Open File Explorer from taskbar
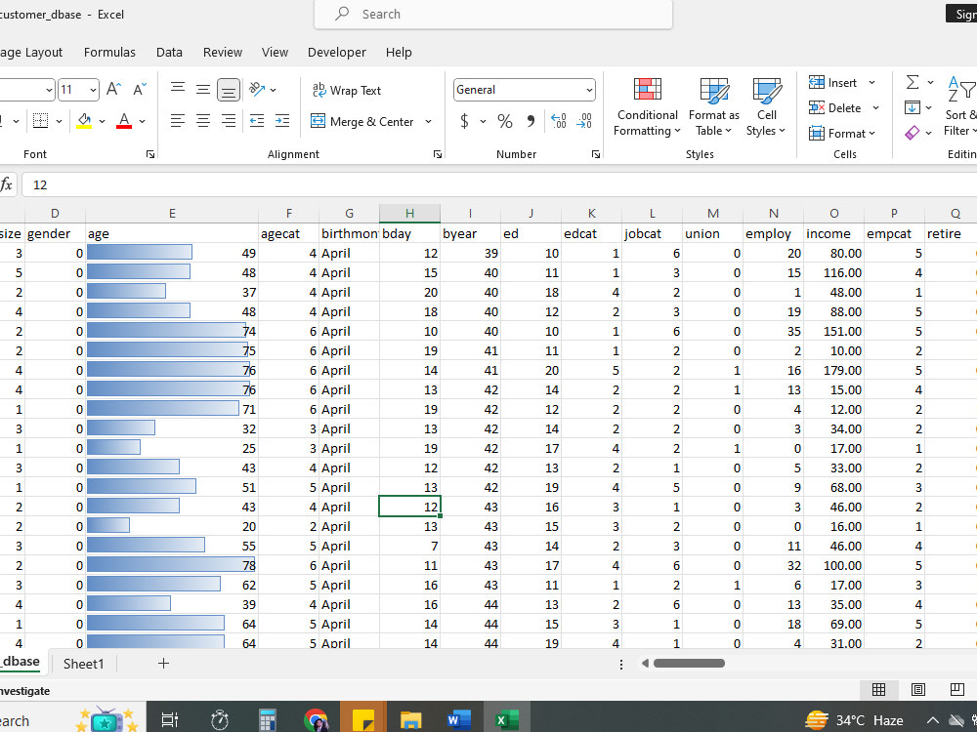 tap(410, 720)
